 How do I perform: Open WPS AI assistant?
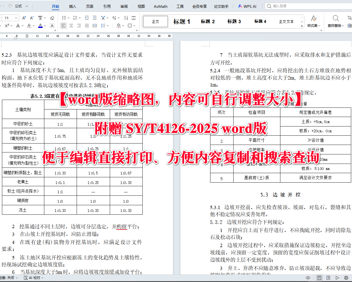click(x=247, y=6)
